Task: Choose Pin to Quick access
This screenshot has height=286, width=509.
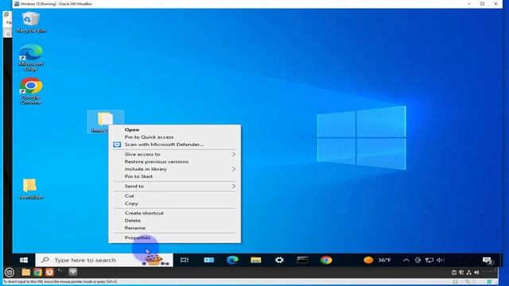Action: pos(149,137)
